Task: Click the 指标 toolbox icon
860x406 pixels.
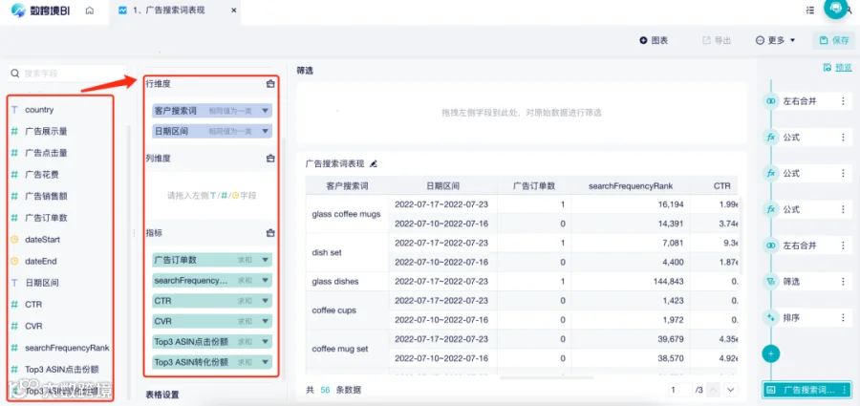Action: coord(269,233)
